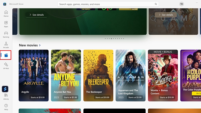
Task: Click the MOVIE + BONUS label on Wonka
Action: click(x=163, y=52)
